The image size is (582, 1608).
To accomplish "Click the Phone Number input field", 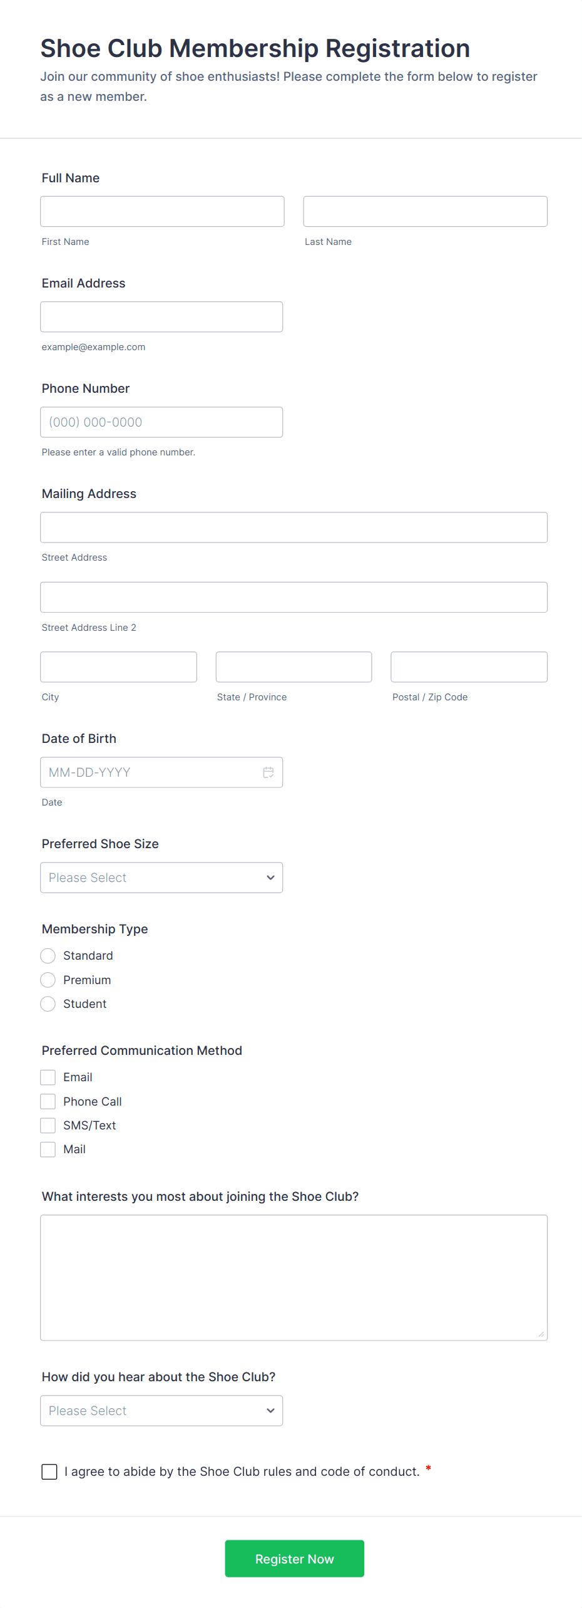I will coord(161,422).
